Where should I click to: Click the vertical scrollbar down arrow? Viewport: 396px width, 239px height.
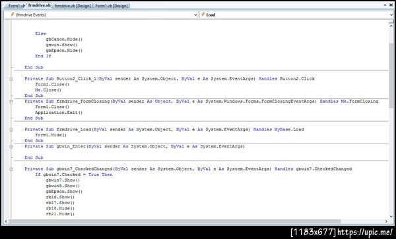[391, 217]
